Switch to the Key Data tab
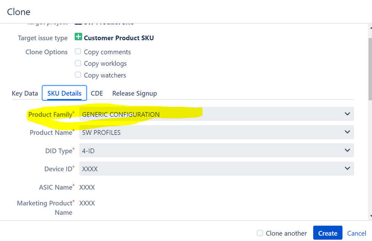The image size is (372, 241). pyautogui.click(x=25, y=93)
